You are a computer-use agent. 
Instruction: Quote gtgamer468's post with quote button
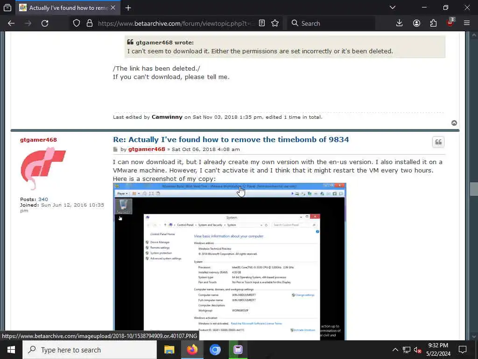pyautogui.click(x=438, y=142)
